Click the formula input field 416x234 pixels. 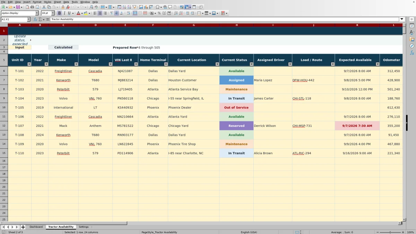pyautogui.click(x=225, y=19)
